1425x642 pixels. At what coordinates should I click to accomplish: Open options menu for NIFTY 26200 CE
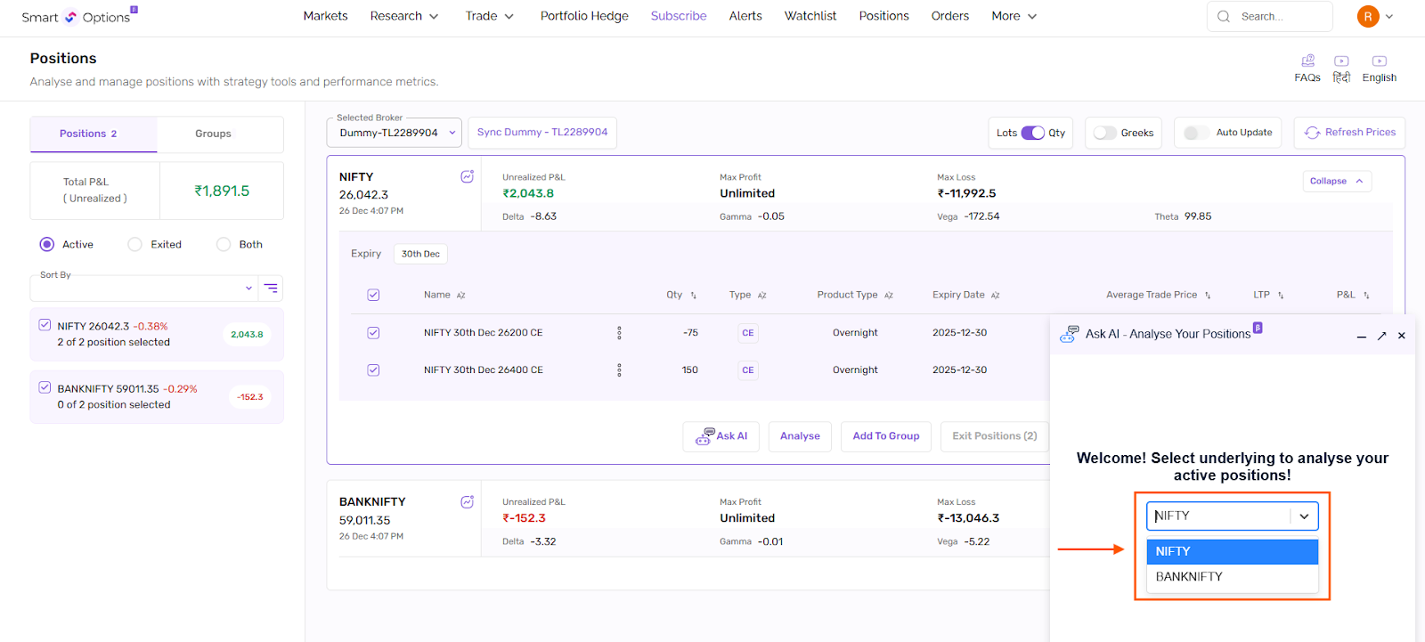pos(619,333)
